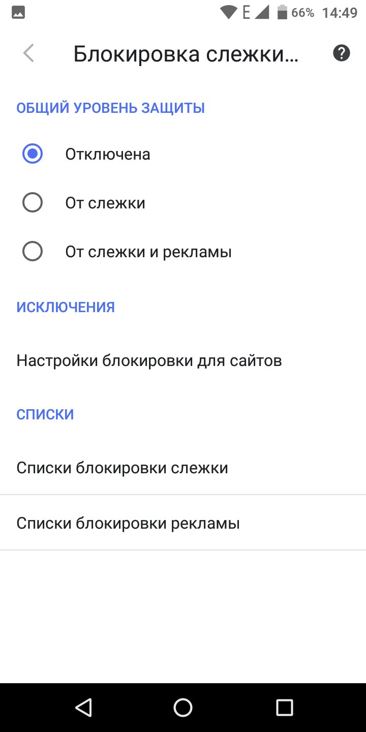Tap the Отключена label text
Image resolution: width=366 pixels, height=732 pixels.
(x=108, y=154)
